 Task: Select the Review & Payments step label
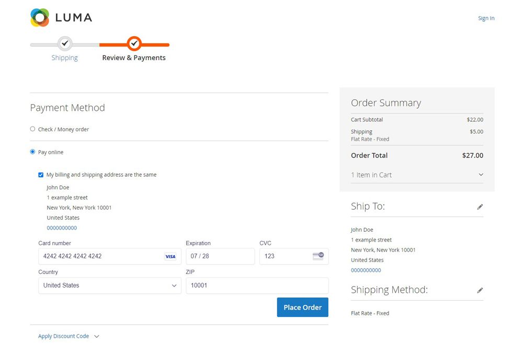pyautogui.click(x=134, y=58)
